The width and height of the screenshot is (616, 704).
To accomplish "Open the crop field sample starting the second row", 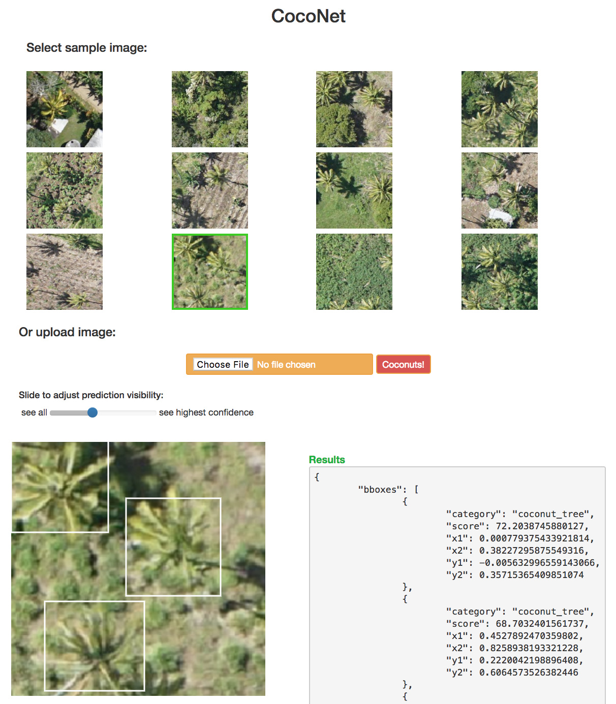I will [x=65, y=190].
